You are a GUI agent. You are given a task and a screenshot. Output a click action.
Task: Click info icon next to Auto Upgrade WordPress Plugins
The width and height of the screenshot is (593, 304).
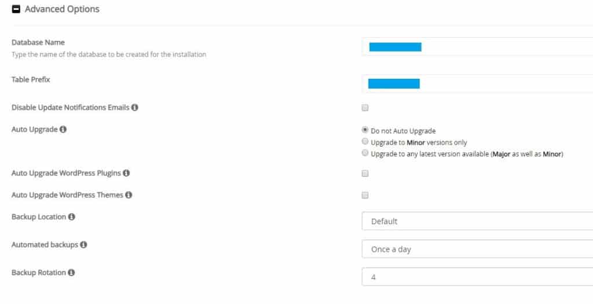[126, 173]
